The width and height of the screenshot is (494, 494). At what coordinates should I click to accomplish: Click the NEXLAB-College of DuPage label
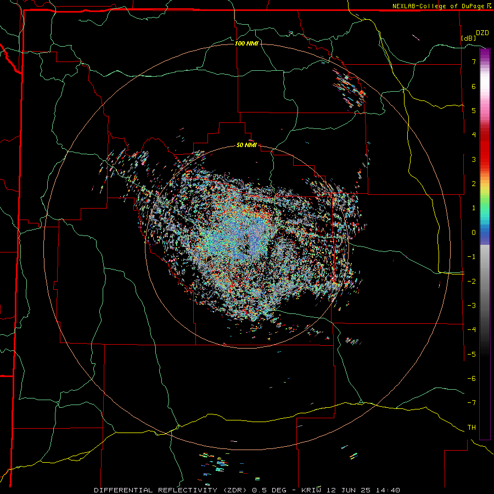point(438,6)
